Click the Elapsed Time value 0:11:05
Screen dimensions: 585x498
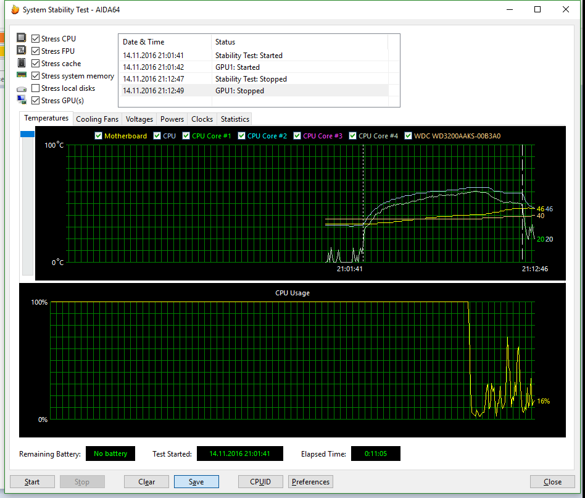375,454
